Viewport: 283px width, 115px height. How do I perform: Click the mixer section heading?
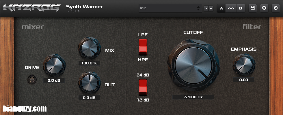(33, 27)
